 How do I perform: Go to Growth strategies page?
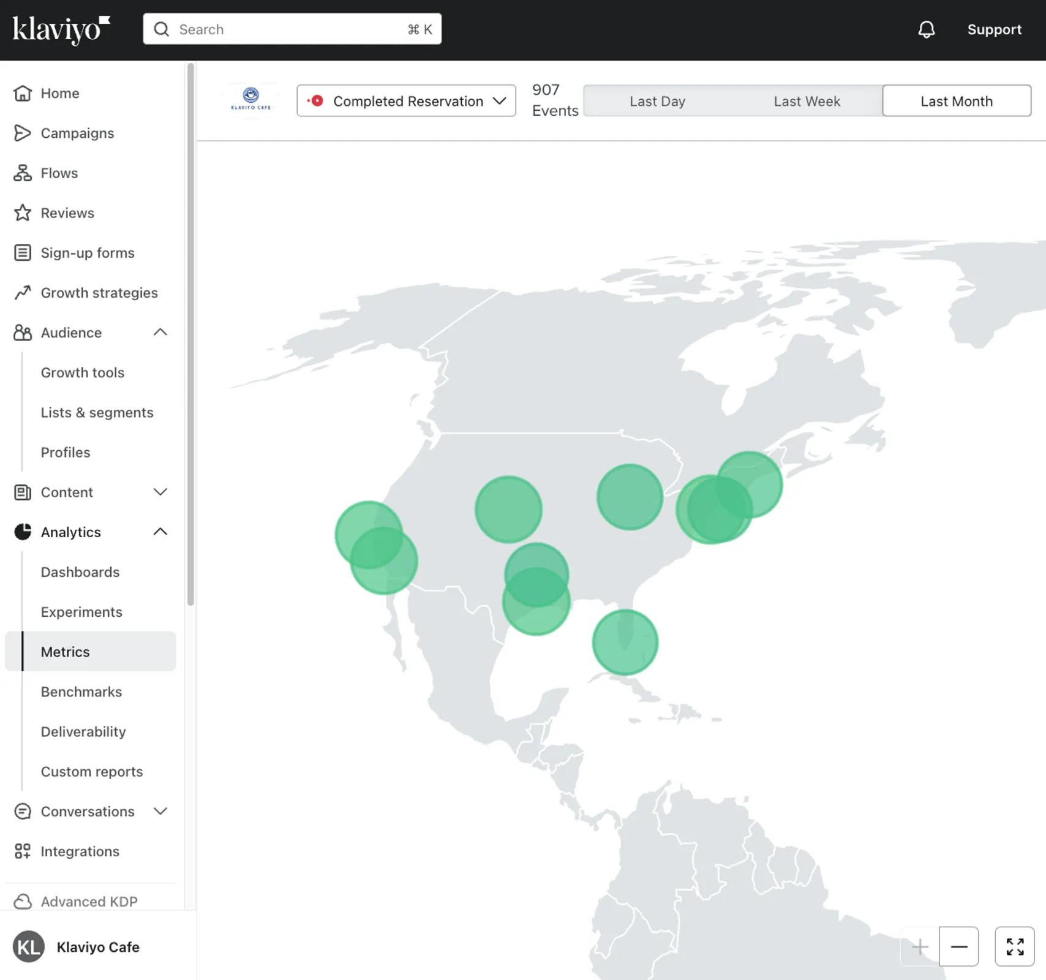[x=99, y=293]
